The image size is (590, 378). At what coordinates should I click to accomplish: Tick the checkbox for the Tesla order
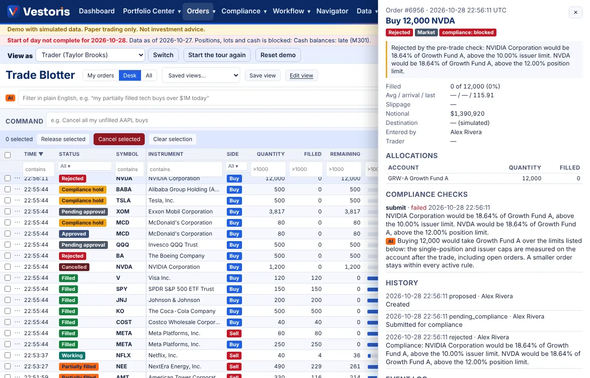(x=7, y=201)
